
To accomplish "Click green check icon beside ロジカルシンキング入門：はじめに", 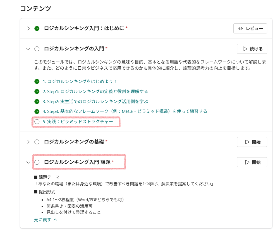I will (37, 28).
